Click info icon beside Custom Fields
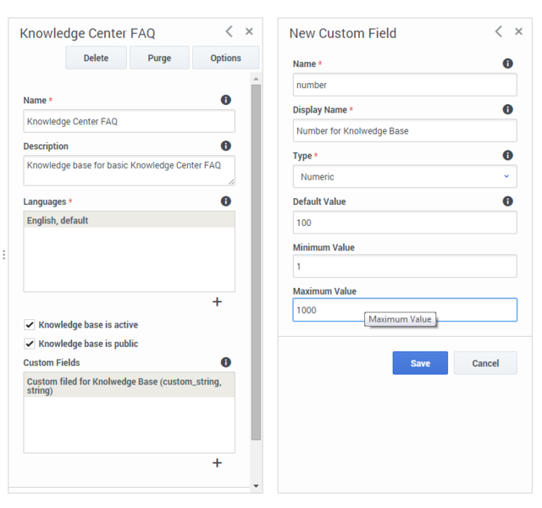542x508 pixels. (226, 362)
